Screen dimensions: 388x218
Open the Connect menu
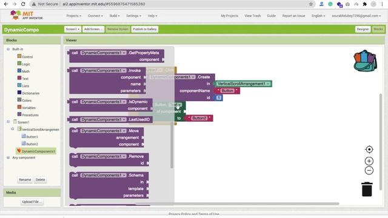[95, 16]
